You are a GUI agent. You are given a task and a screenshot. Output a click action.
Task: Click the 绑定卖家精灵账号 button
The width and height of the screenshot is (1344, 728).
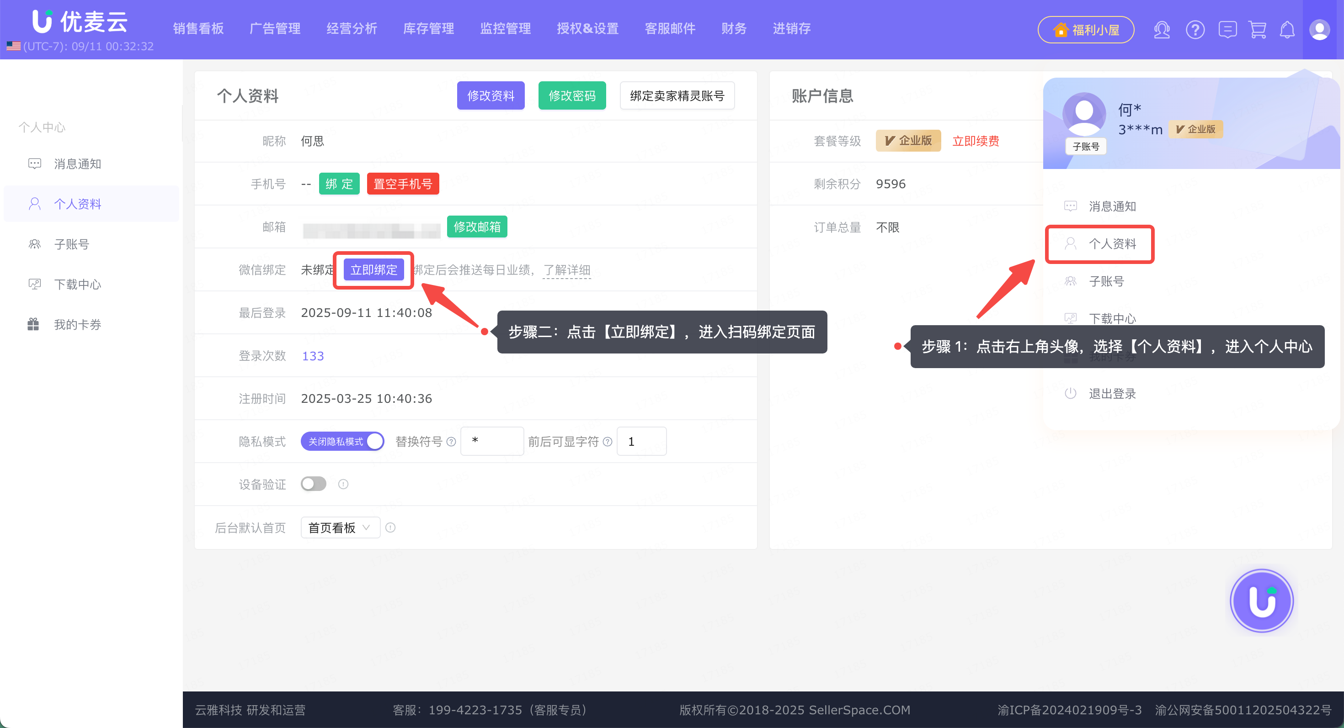coord(677,95)
